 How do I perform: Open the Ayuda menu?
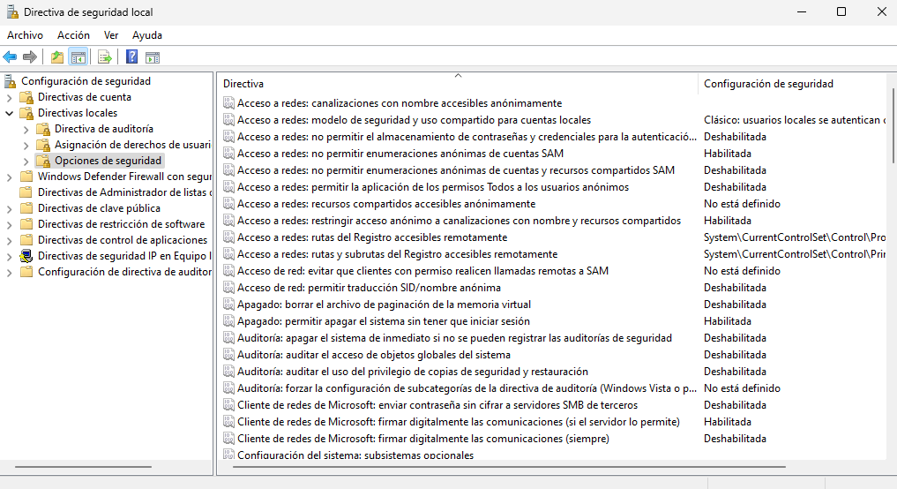click(x=147, y=35)
